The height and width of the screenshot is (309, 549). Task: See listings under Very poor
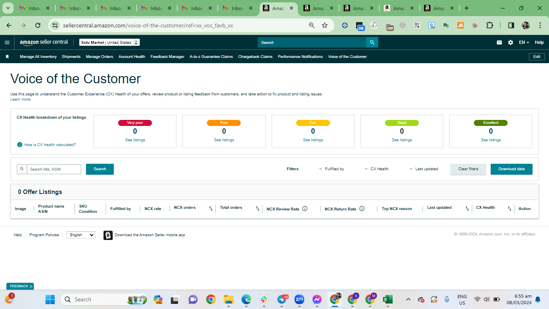135,140
